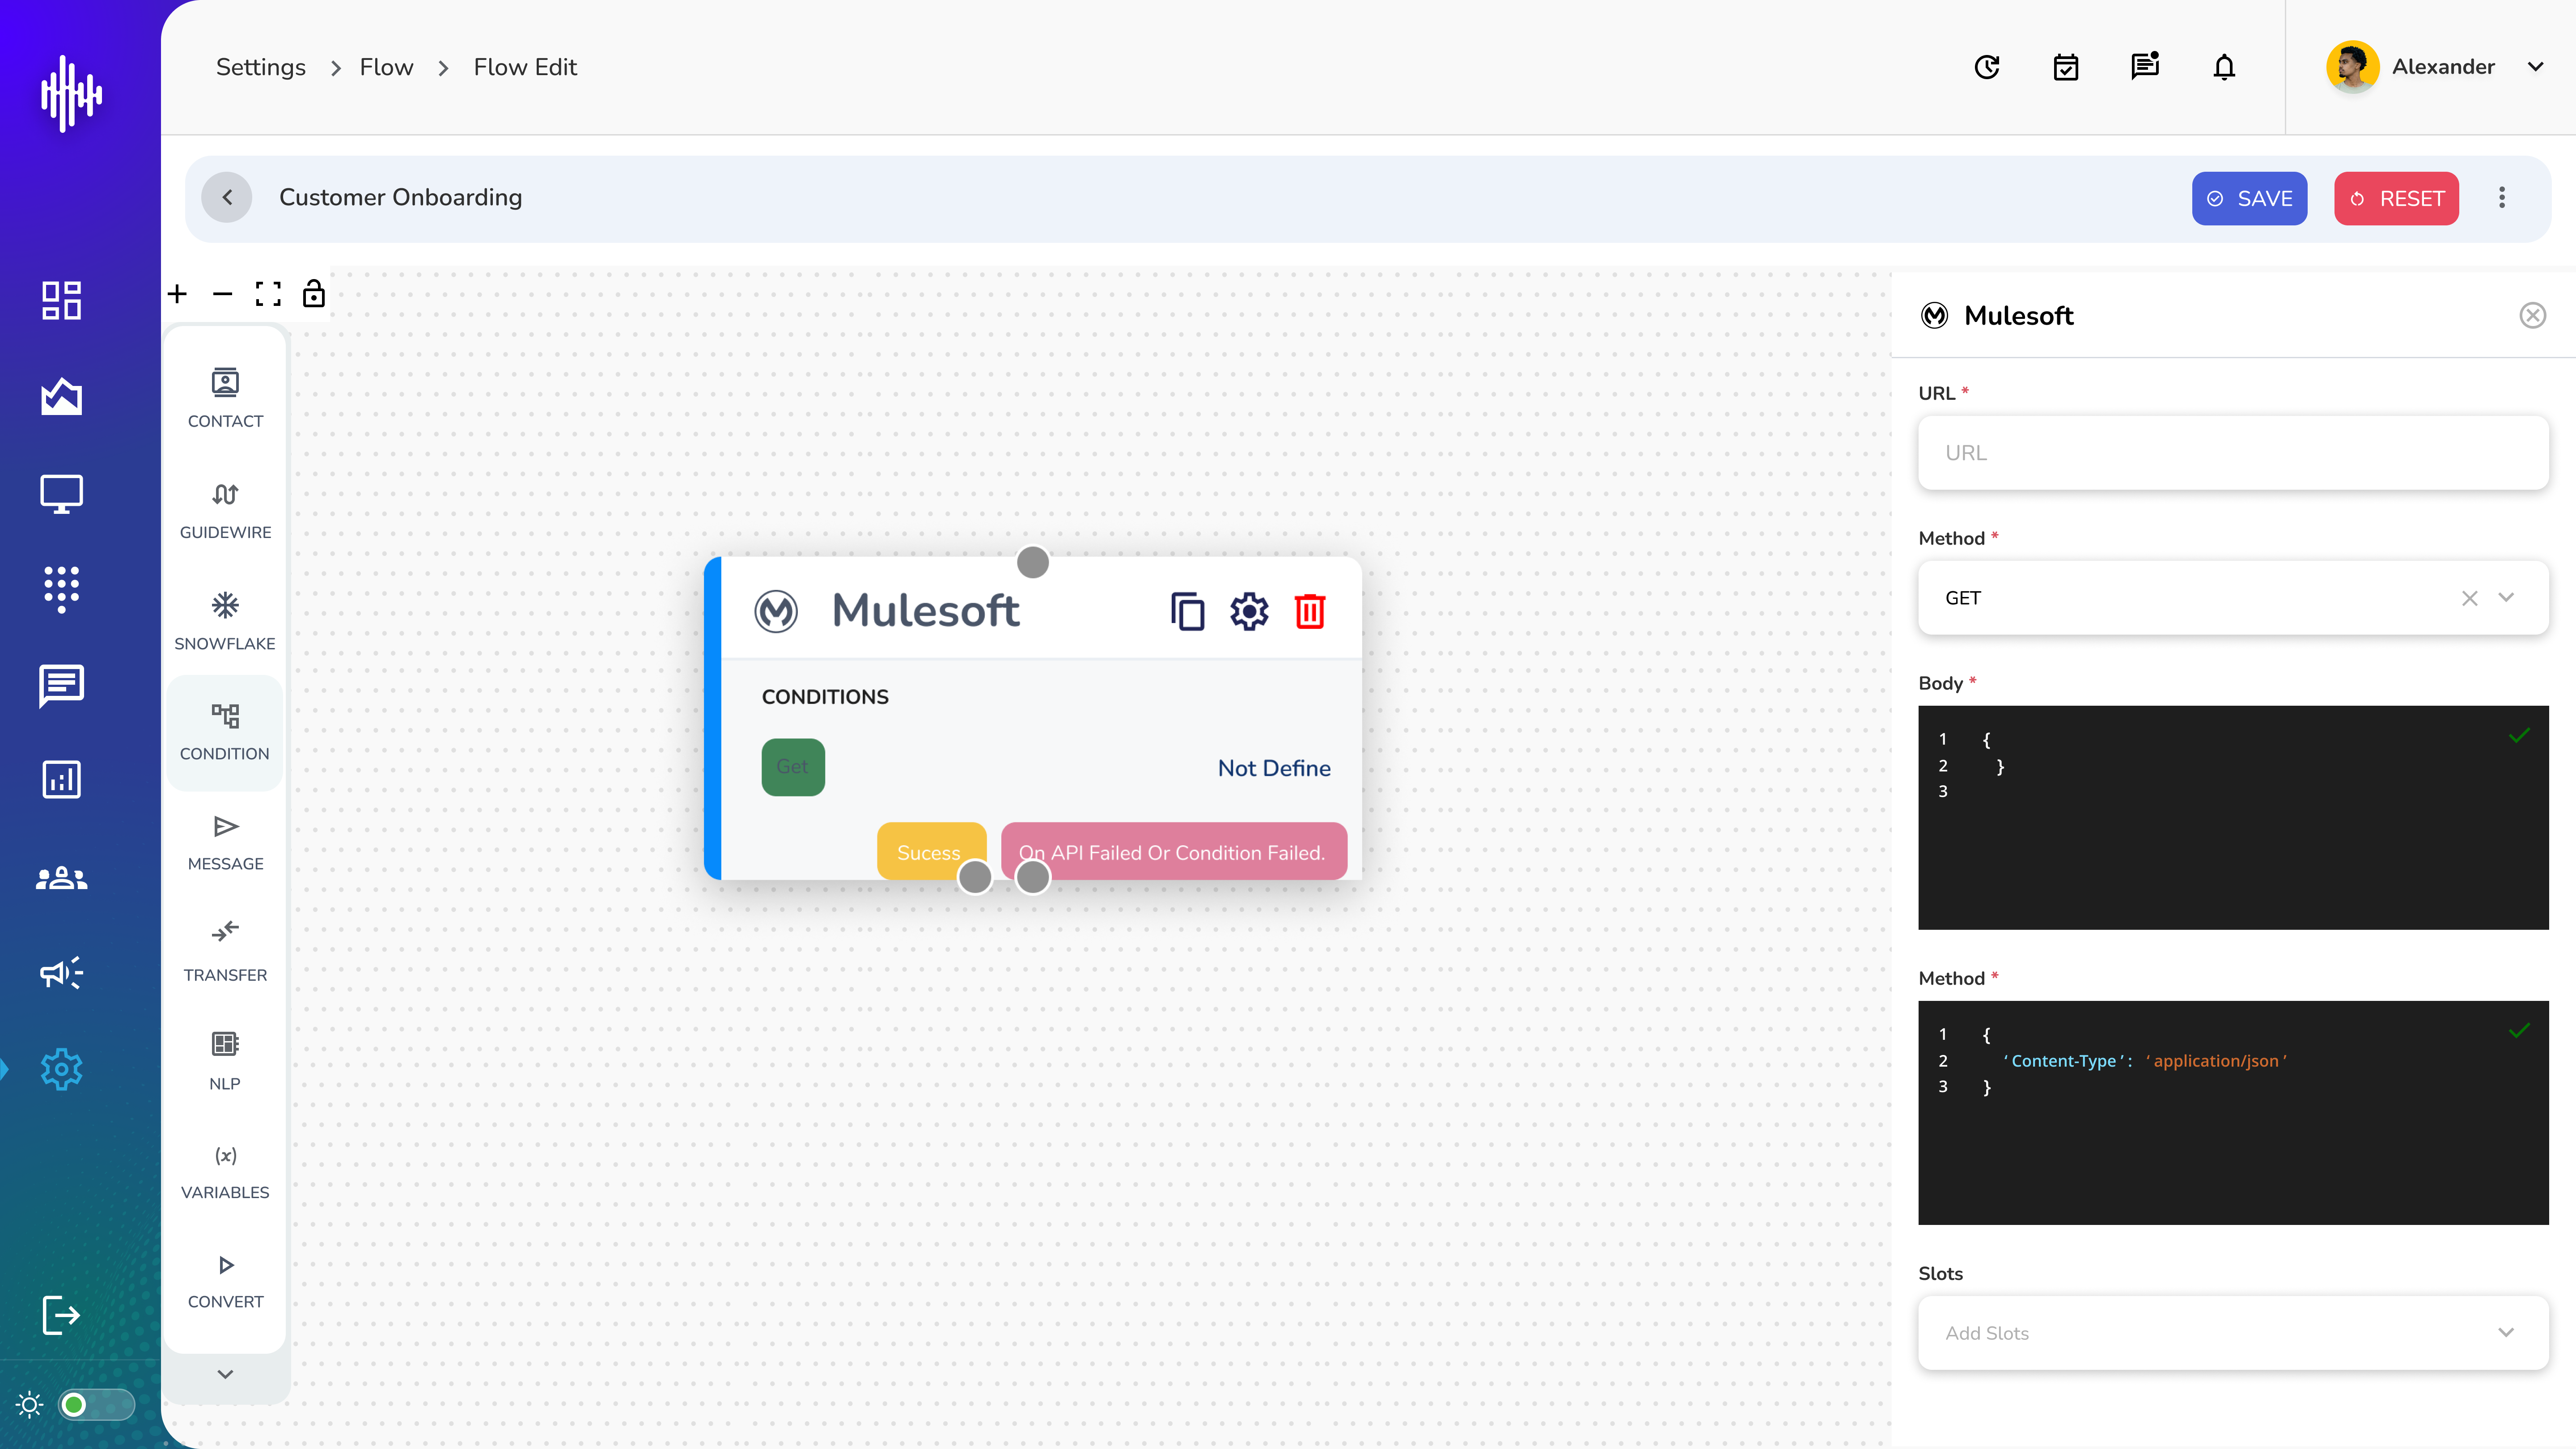This screenshot has height=1449, width=2576.
Task: Click the Get condition badge
Action: click(x=793, y=767)
